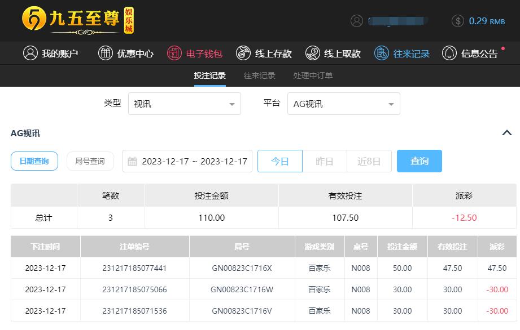Click the 线上取款 withdrawal icon
Screen dimensions: 520x330
(x=312, y=53)
